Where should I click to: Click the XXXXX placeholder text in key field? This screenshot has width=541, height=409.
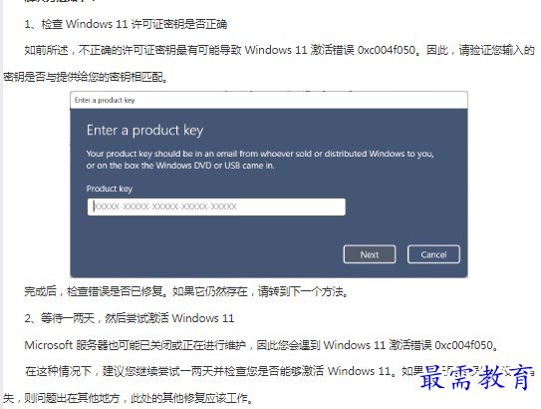[x=165, y=206]
